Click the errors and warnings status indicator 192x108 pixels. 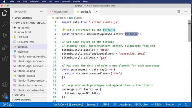8,104
